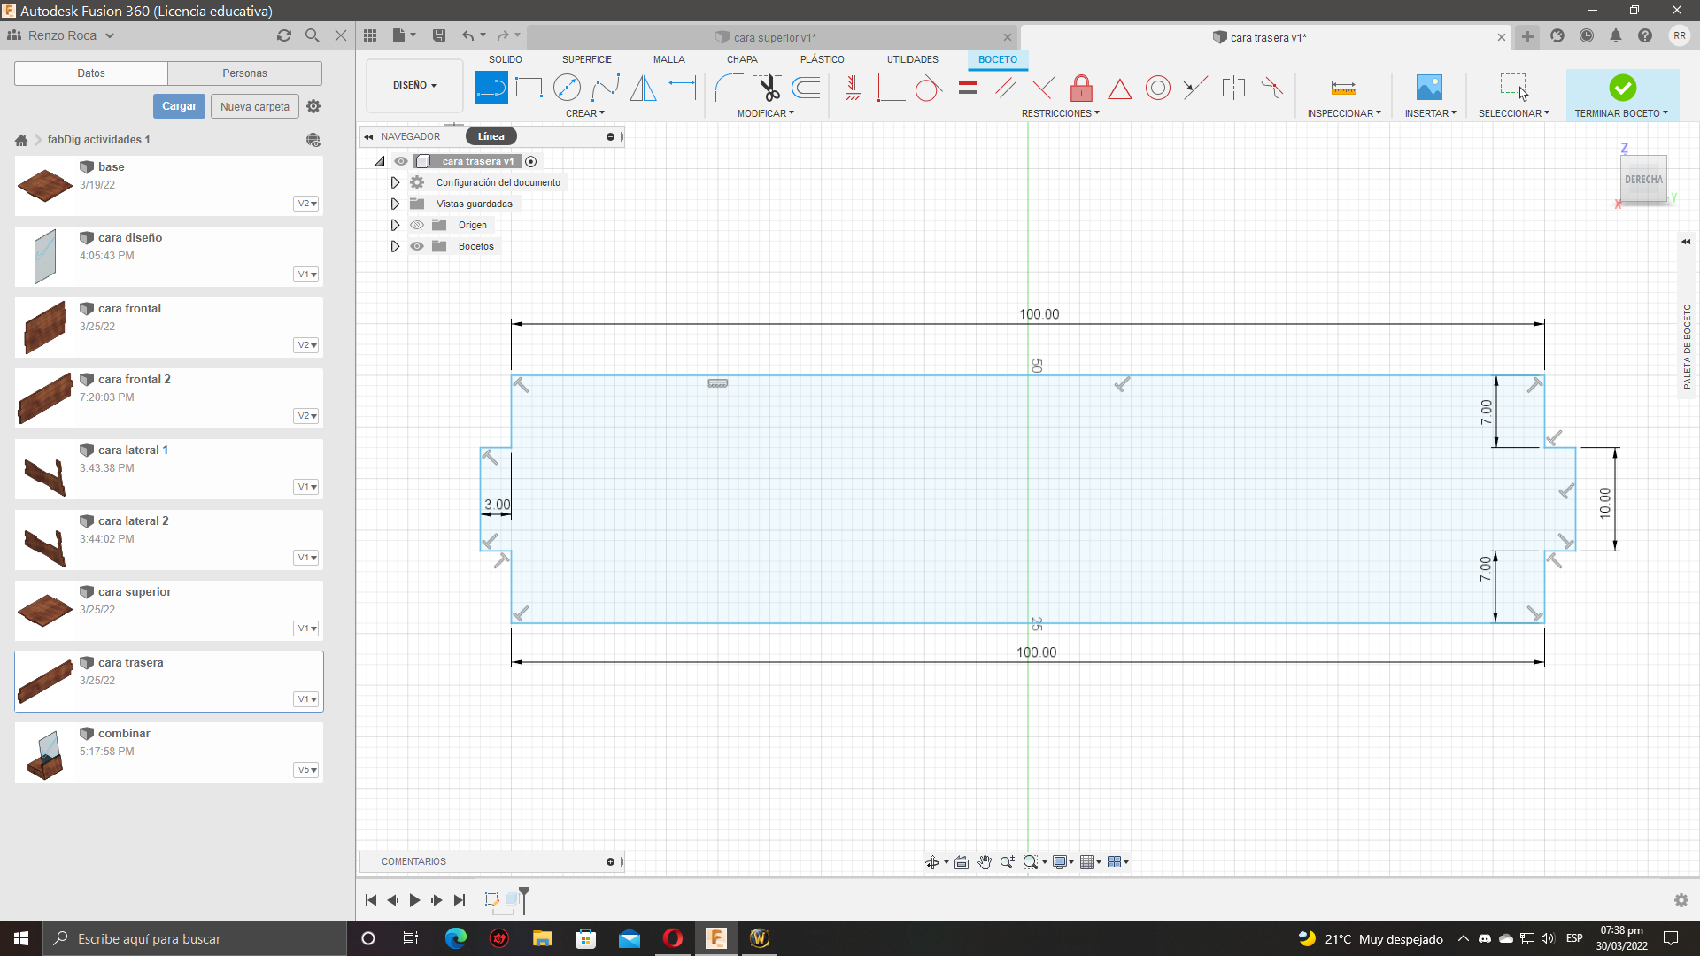Select the two-point Rectangle tool

click(529, 88)
